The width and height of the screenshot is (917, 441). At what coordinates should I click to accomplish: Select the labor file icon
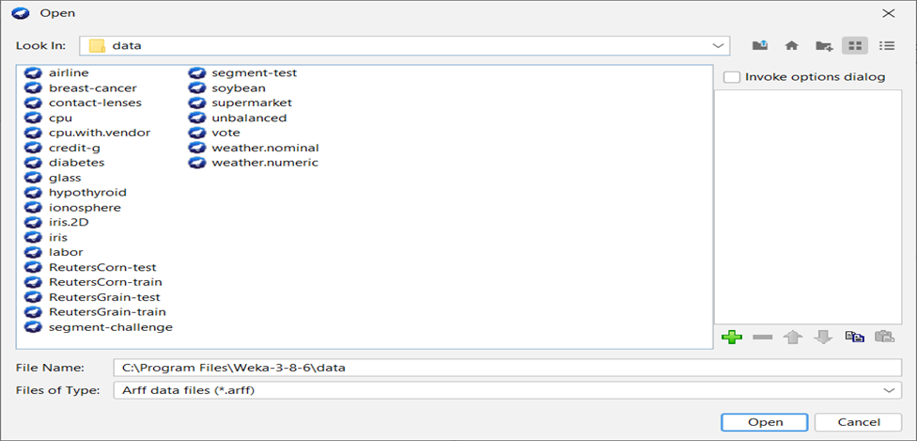(x=33, y=252)
